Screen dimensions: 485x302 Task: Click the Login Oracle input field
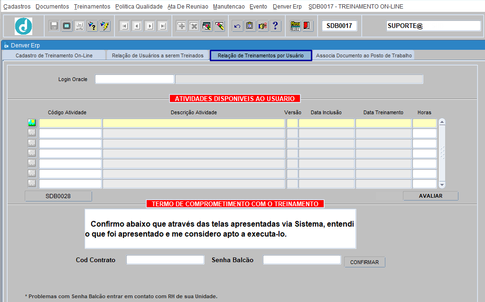pyautogui.click(x=135, y=79)
